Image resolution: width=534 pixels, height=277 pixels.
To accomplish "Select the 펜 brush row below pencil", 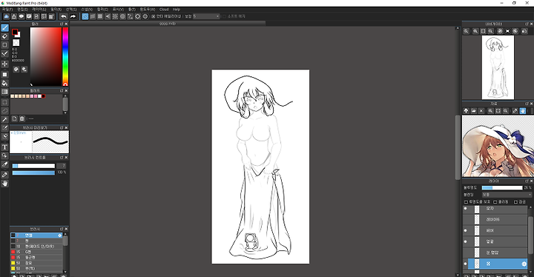I will point(36,241).
